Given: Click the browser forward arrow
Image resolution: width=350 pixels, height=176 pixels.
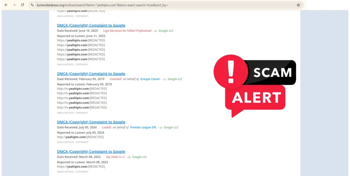Looking at the screenshot, I should 14,5.
